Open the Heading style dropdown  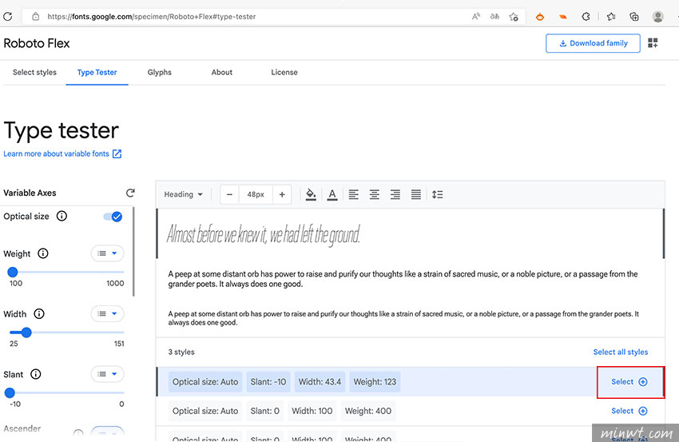(x=183, y=194)
